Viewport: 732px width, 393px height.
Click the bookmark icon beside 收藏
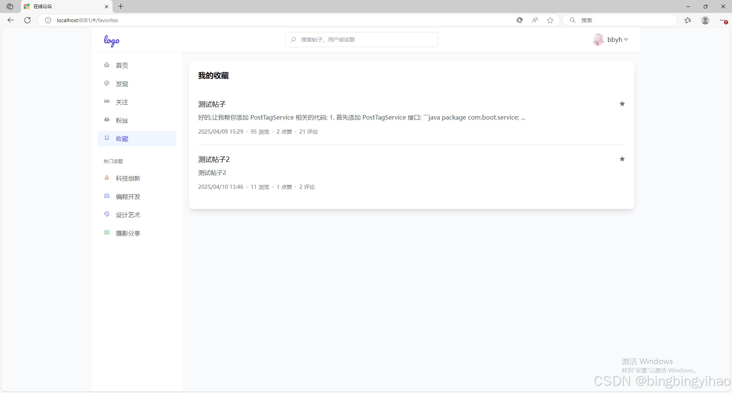click(x=107, y=138)
